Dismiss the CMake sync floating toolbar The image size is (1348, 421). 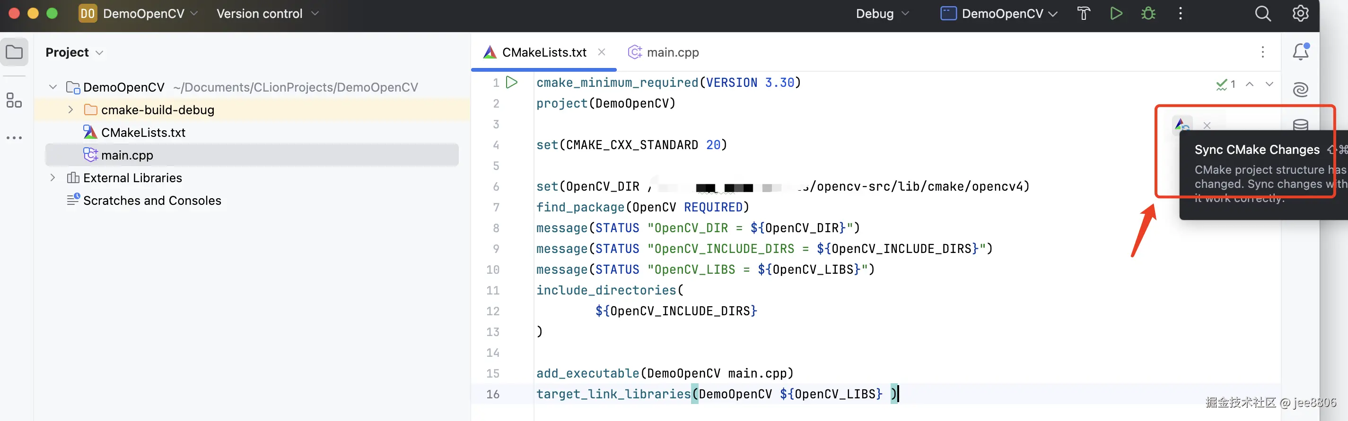pos(1207,126)
